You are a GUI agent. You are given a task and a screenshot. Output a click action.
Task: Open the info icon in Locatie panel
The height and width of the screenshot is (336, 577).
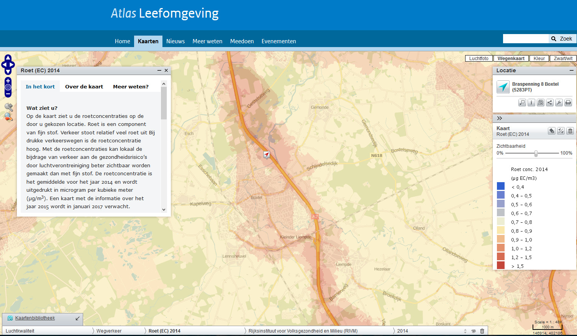tap(531, 103)
